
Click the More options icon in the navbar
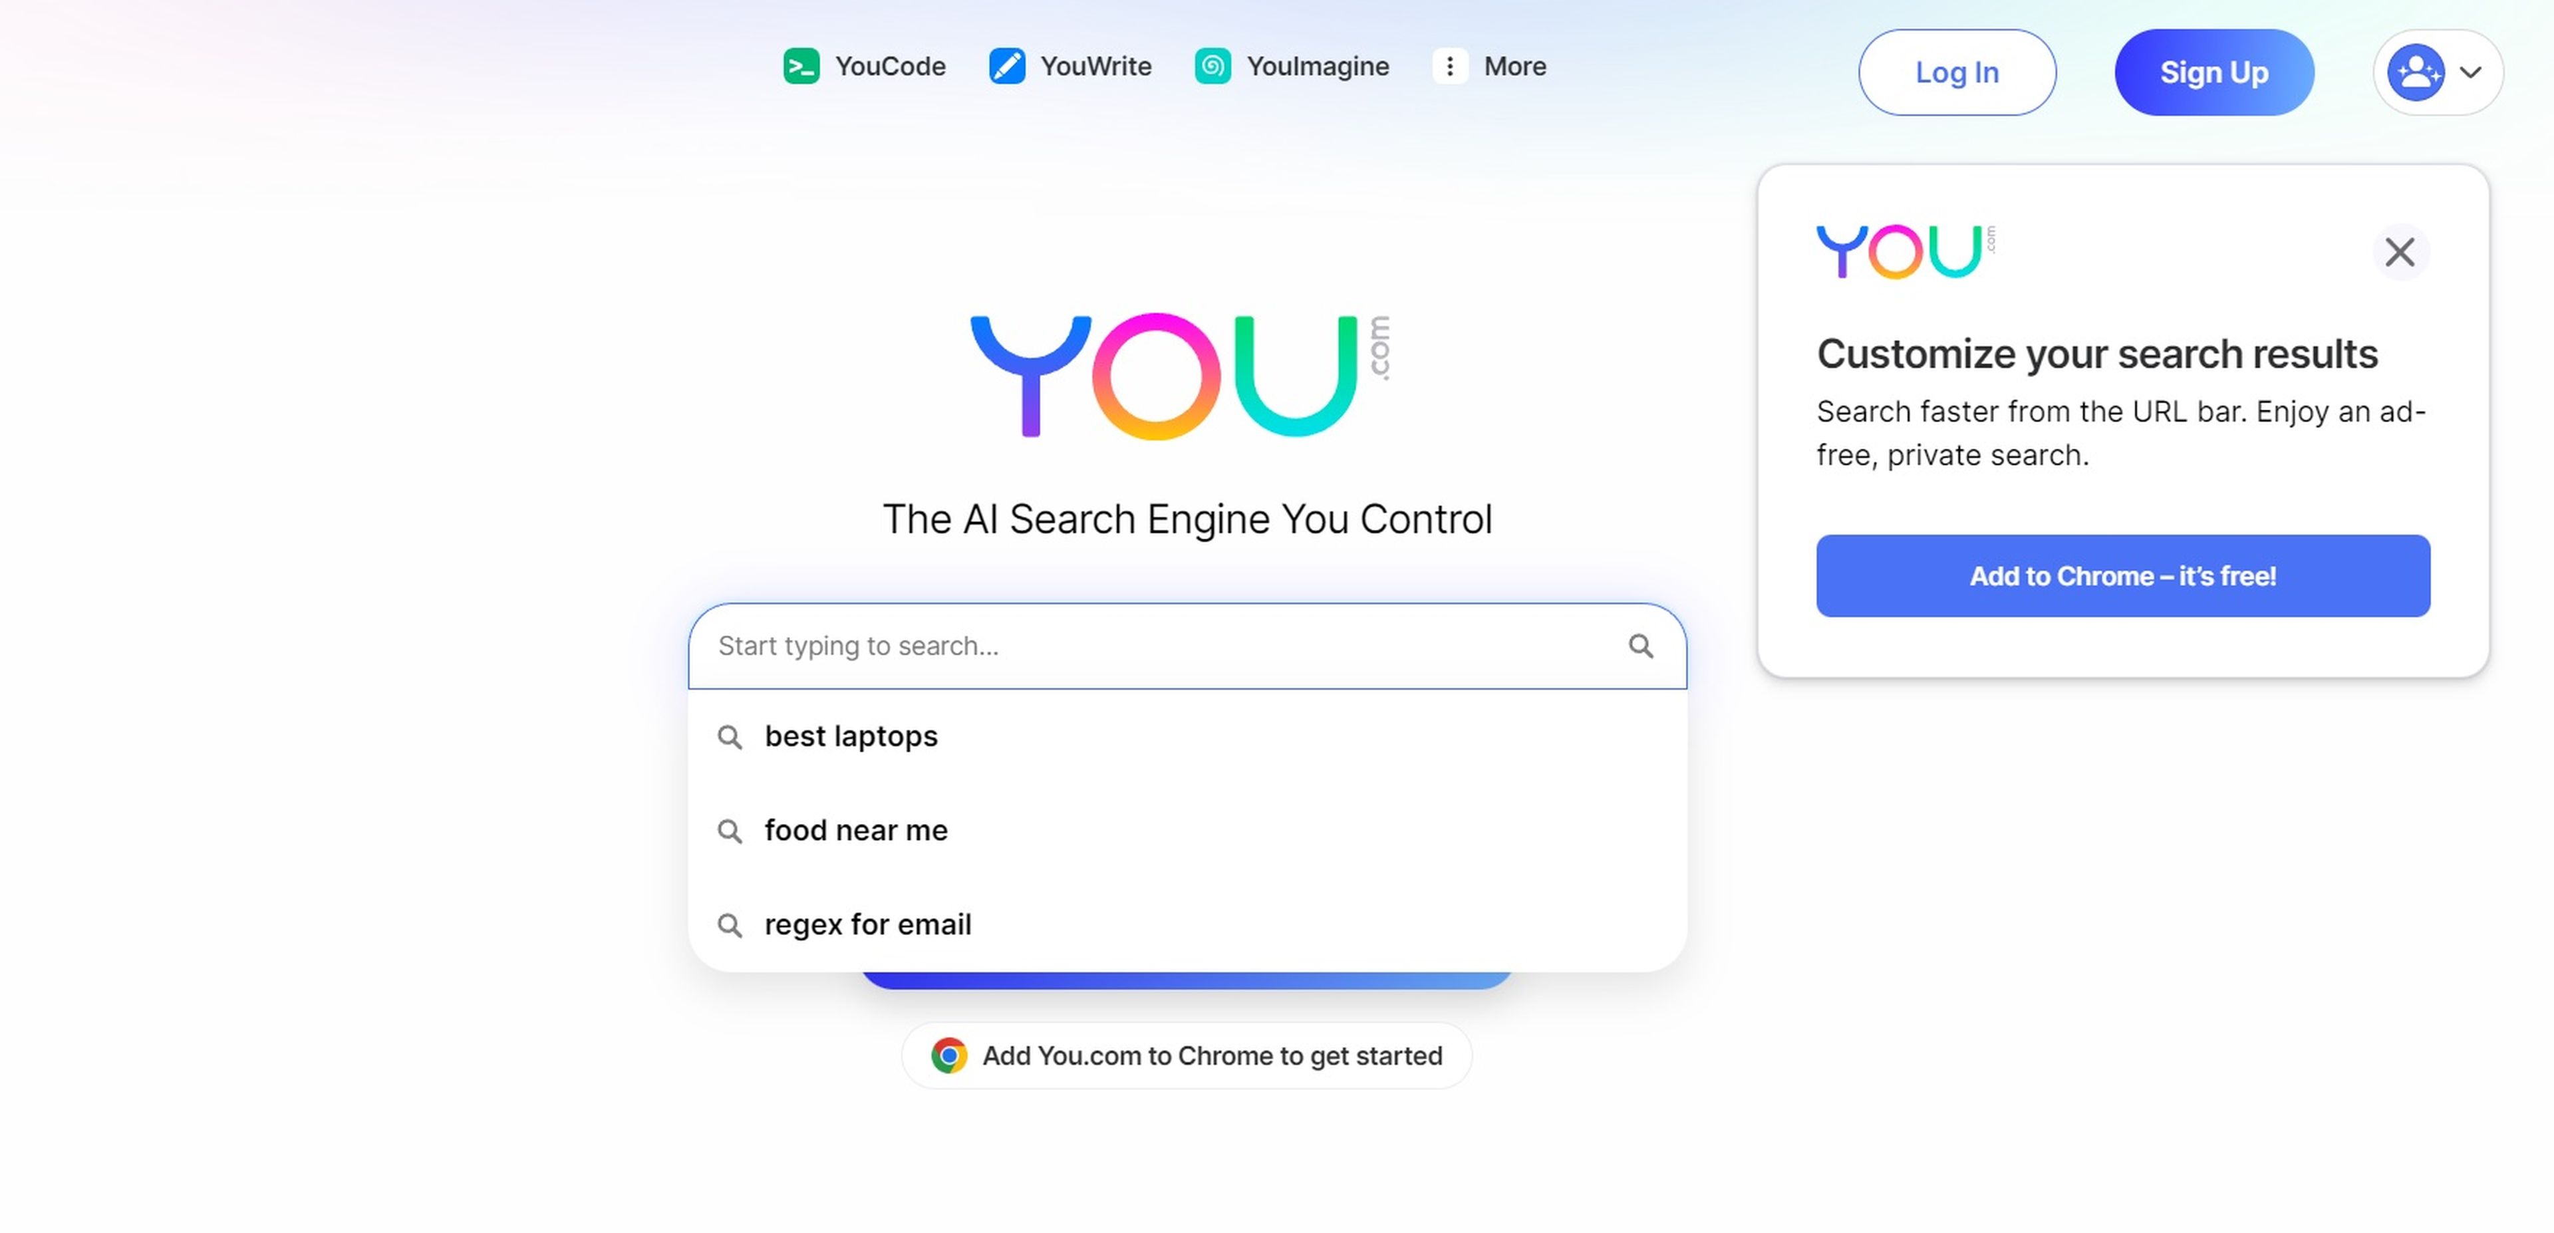tap(1450, 65)
